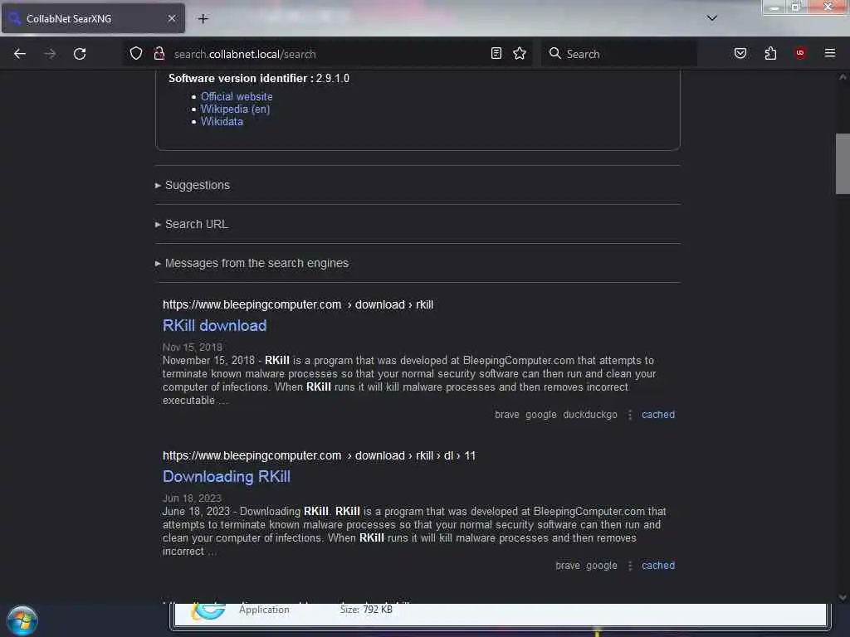Open cached link for RKill download

658,415
